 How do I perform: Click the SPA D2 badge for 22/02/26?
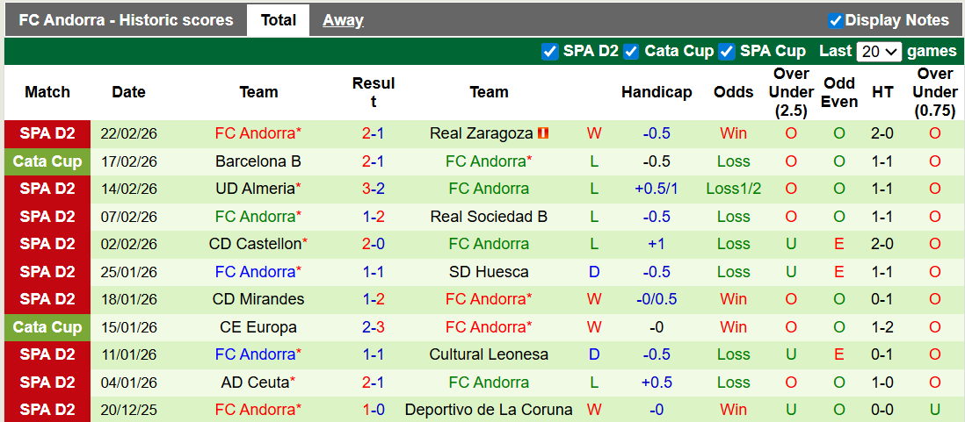click(47, 133)
